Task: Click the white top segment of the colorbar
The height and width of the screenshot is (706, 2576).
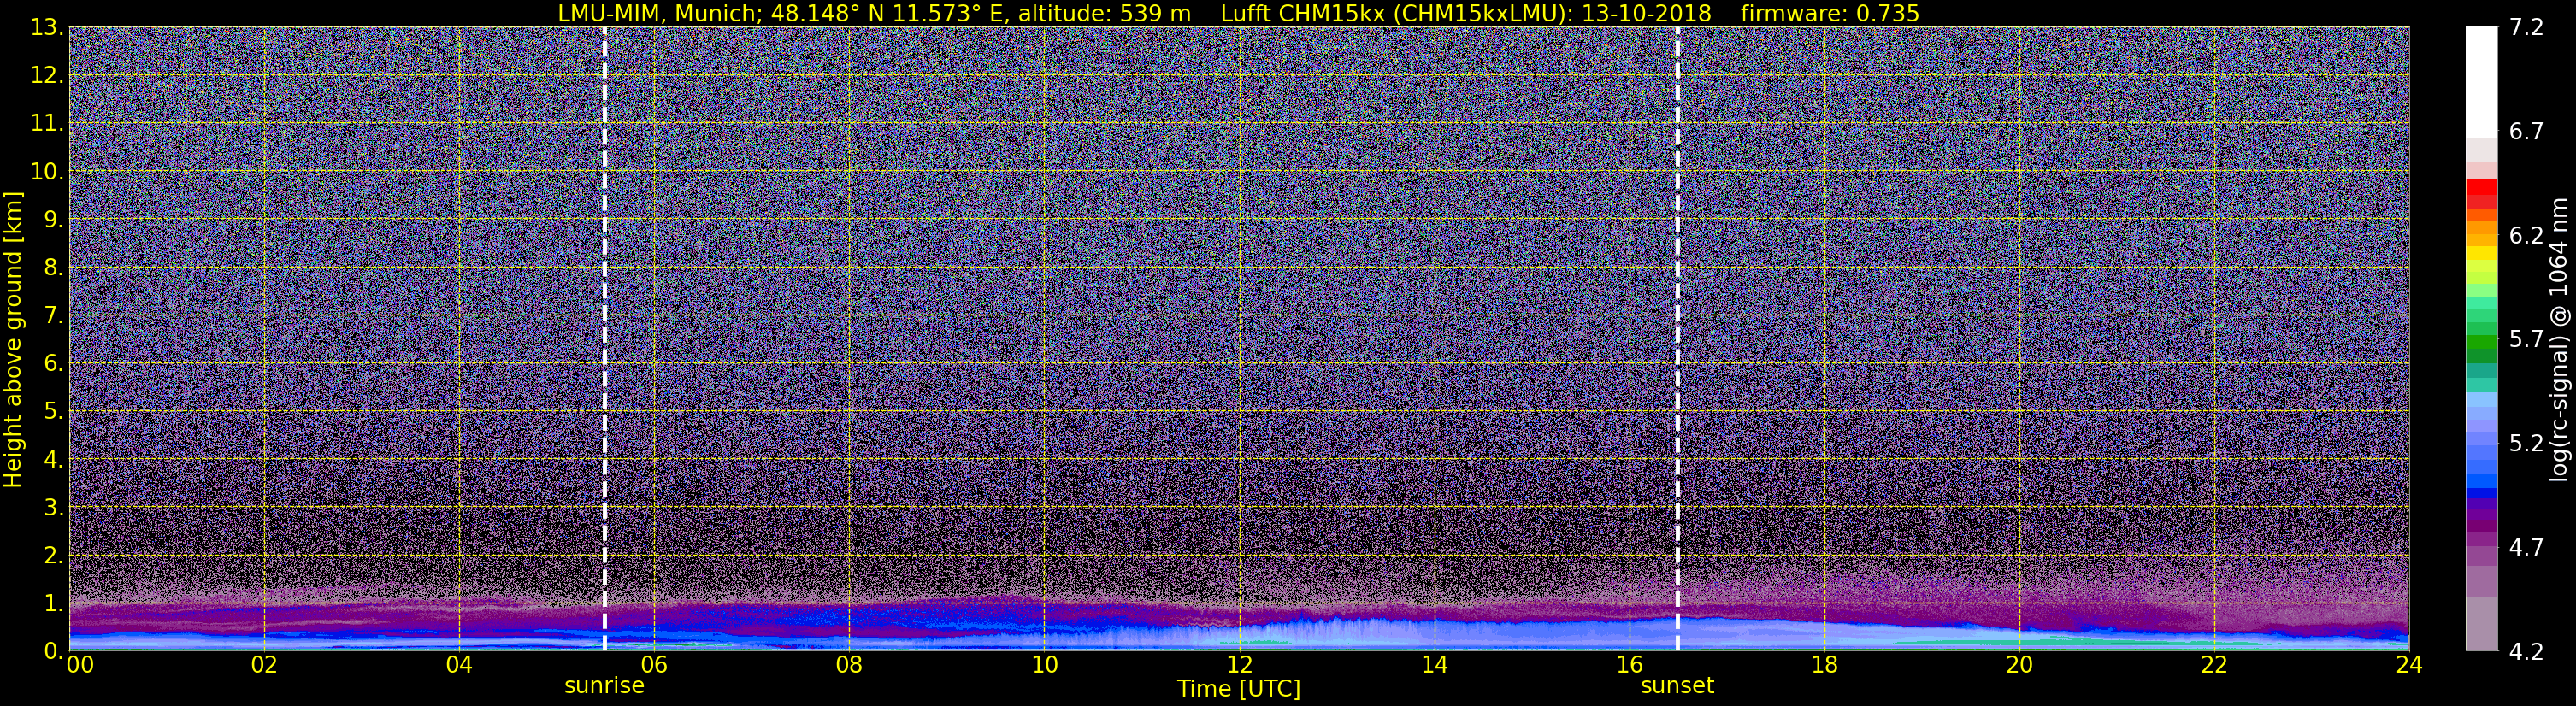Action: click(x=2481, y=82)
